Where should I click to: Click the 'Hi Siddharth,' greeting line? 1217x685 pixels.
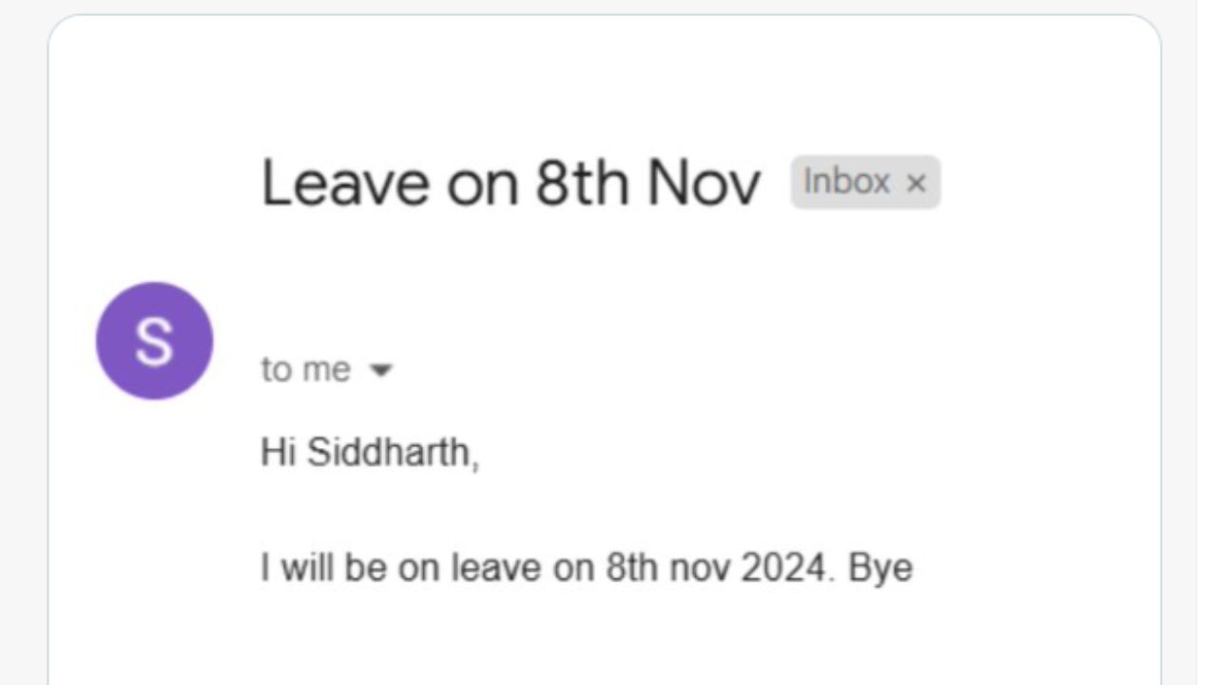pos(370,452)
